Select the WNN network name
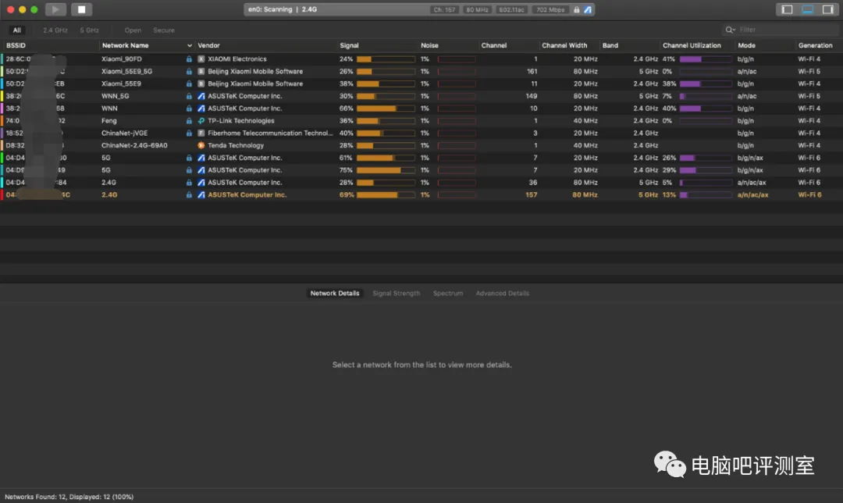The image size is (843, 503). coord(110,109)
